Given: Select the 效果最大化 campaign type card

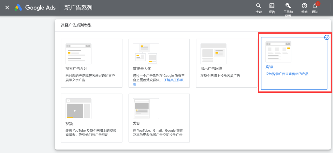Looking at the screenshot, I should [159, 63].
